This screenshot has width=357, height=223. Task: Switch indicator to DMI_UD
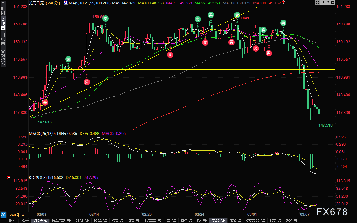134,220
